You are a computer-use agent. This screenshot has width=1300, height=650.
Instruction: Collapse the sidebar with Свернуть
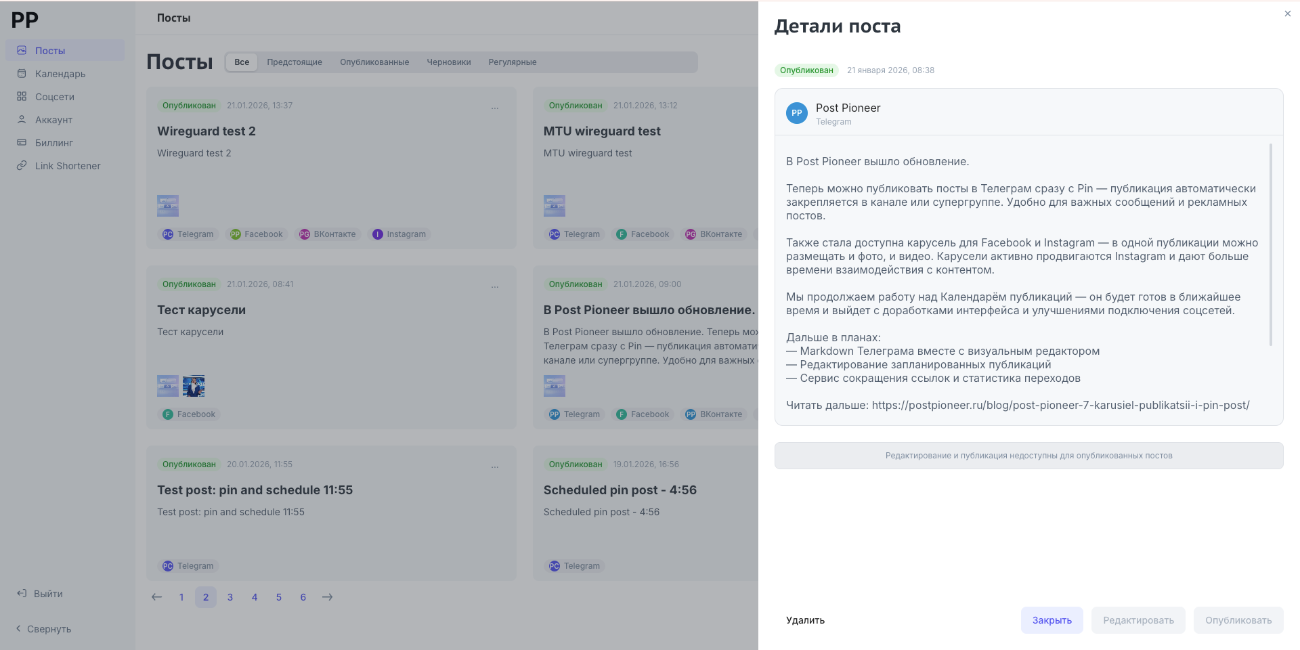pos(43,629)
